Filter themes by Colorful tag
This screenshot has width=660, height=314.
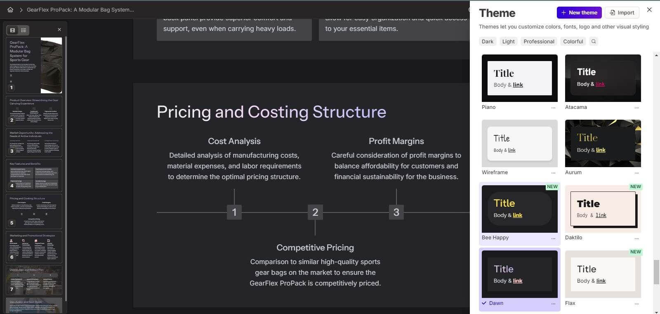573,41
